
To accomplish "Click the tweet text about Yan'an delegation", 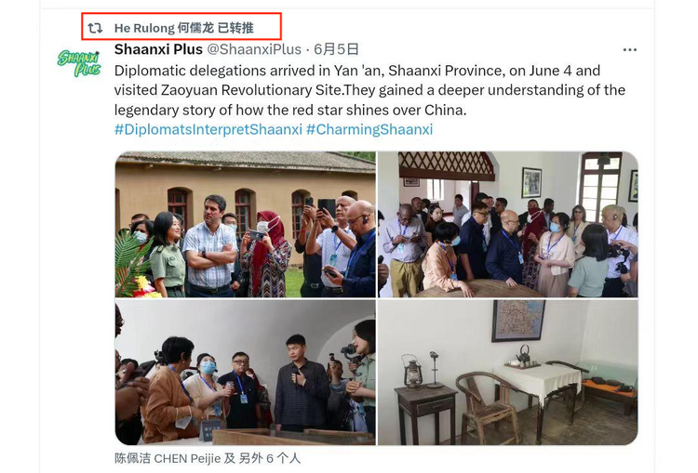I will [369, 90].
